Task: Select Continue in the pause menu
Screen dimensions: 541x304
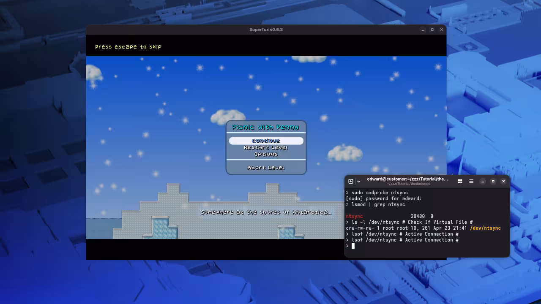Action: click(x=266, y=140)
